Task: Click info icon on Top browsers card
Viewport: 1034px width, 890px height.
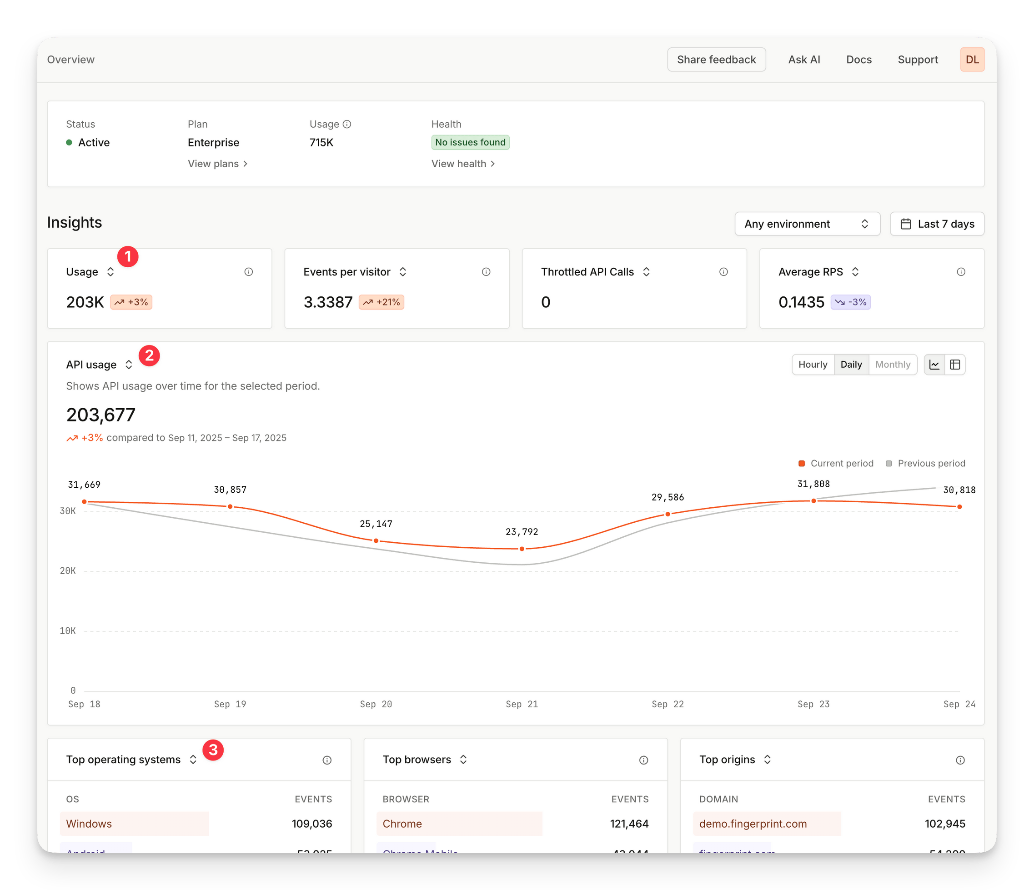Action: coord(644,760)
